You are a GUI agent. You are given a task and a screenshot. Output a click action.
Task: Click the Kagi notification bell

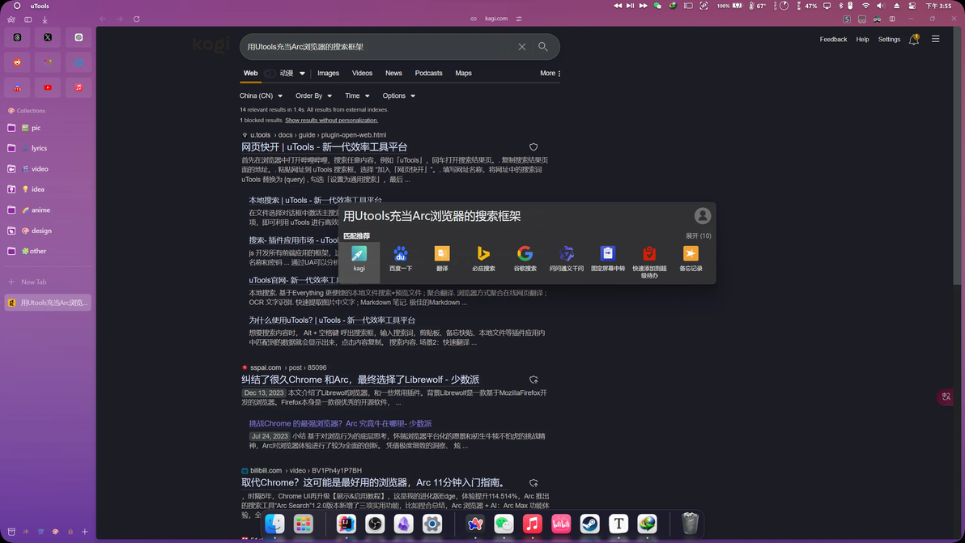click(x=914, y=40)
